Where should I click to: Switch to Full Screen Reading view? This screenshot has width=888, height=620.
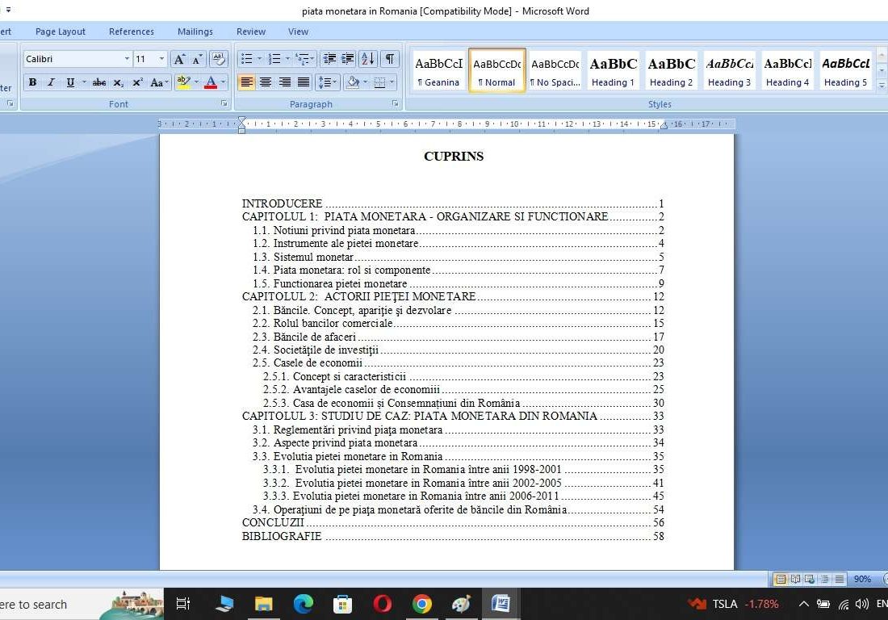[795, 579]
